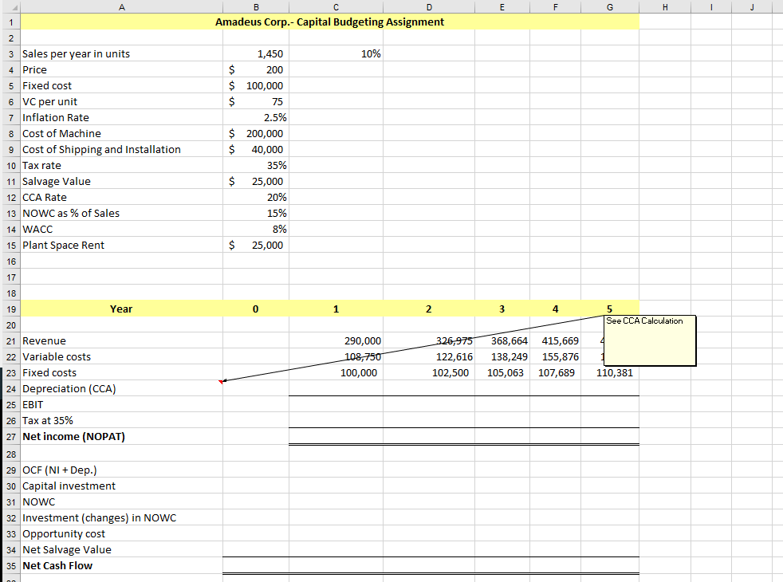Select the Salvage Value $25,000 cell
Viewport: 783px width, 582px height.
click(x=256, y=181)
